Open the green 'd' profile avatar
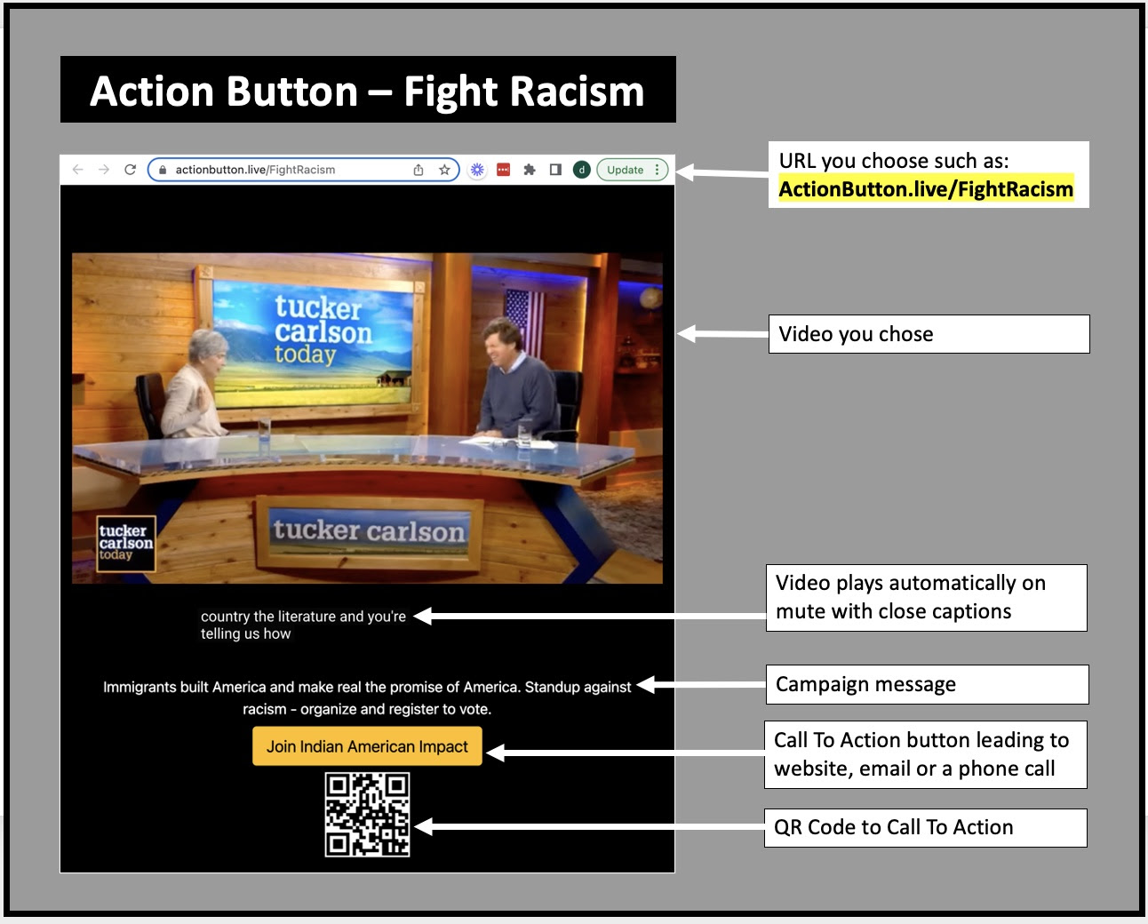 582,170
